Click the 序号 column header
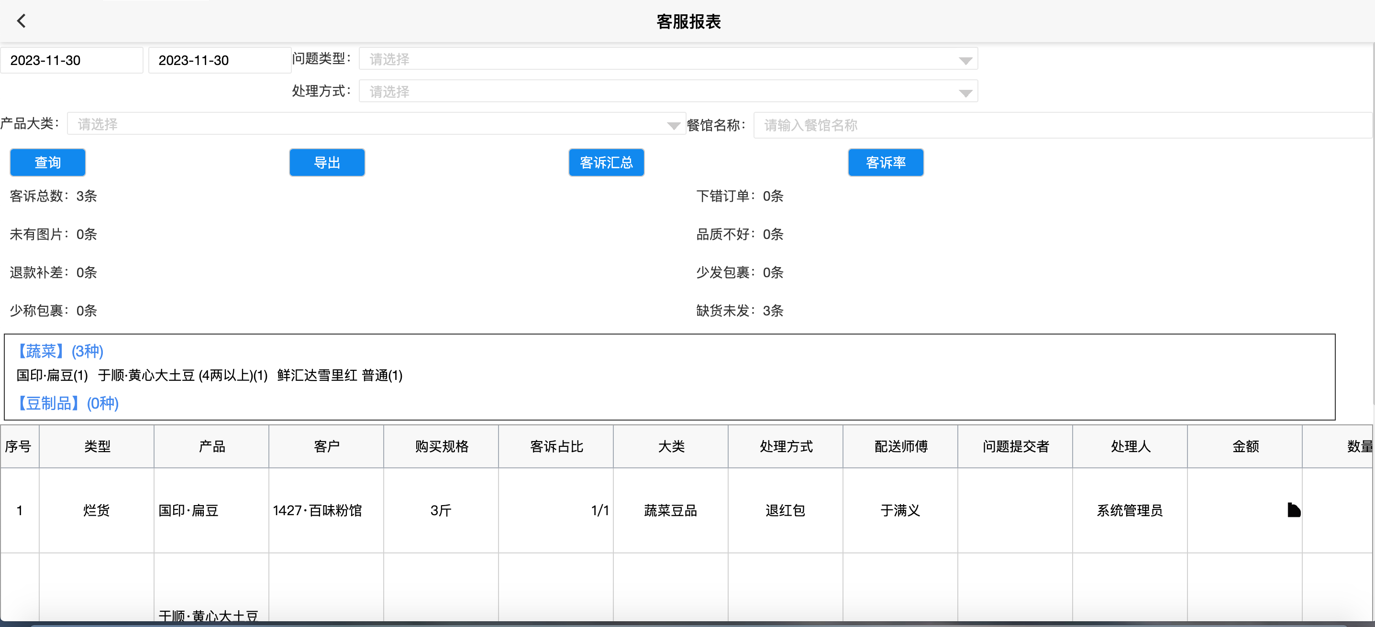Screen dimensions: 1375x627 tap(19, 447)
